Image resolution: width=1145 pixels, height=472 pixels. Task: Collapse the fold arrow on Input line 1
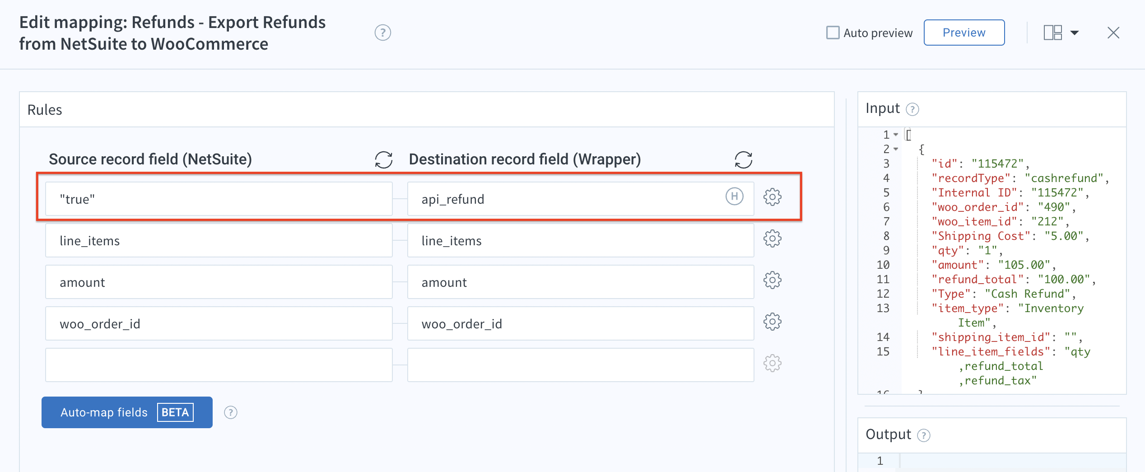pyautogui.click(x=896, y=135)
